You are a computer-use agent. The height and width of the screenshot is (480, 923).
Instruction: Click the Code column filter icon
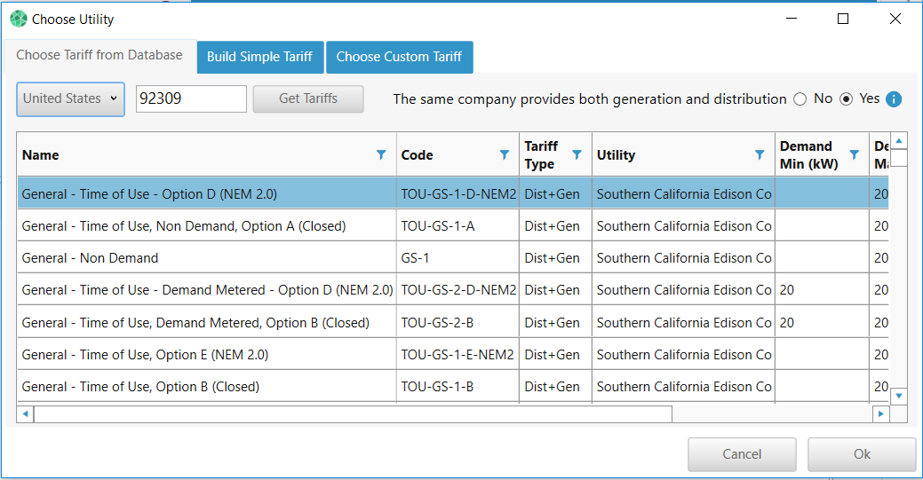pos(504,154)
